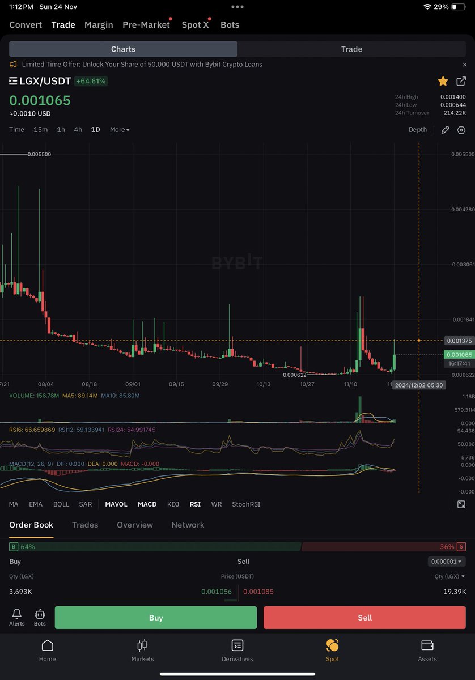
Task: Switch to the Charts view tab
Action: [x=123, y=49]
